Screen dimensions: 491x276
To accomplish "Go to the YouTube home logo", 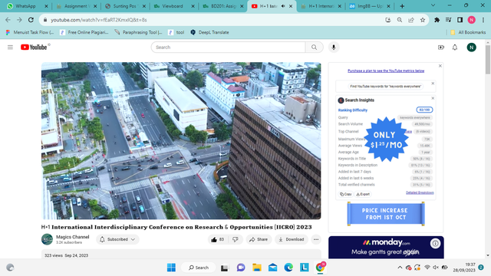I will (x=34, y=48).
